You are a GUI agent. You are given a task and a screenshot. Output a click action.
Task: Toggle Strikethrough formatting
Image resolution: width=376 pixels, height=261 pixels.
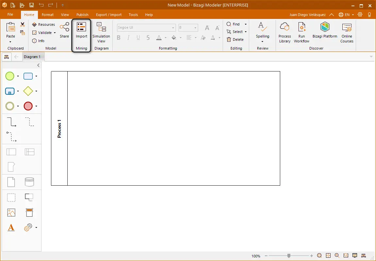click(148, 38)
